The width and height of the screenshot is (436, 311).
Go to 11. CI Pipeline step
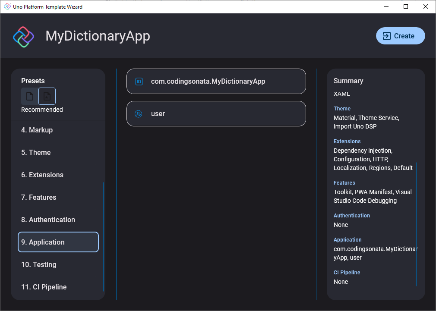[58, 287]
